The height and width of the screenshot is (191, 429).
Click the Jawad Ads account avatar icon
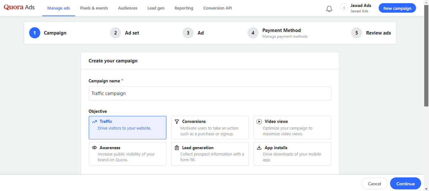[x=344, y=7]
